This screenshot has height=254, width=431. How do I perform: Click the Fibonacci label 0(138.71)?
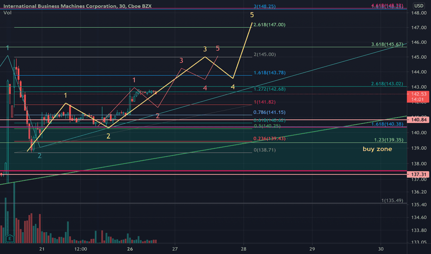tap(265, 150)
